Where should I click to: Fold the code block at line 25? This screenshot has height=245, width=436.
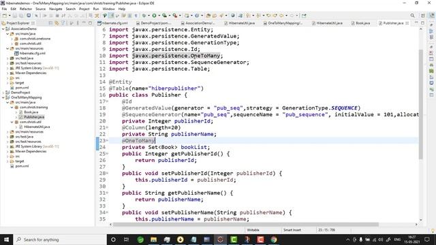pyautogui.click(x=108, y=154)
